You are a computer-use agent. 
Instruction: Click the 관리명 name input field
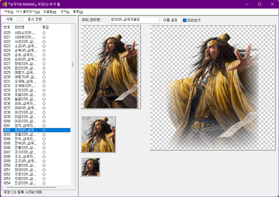pos(134,20)
